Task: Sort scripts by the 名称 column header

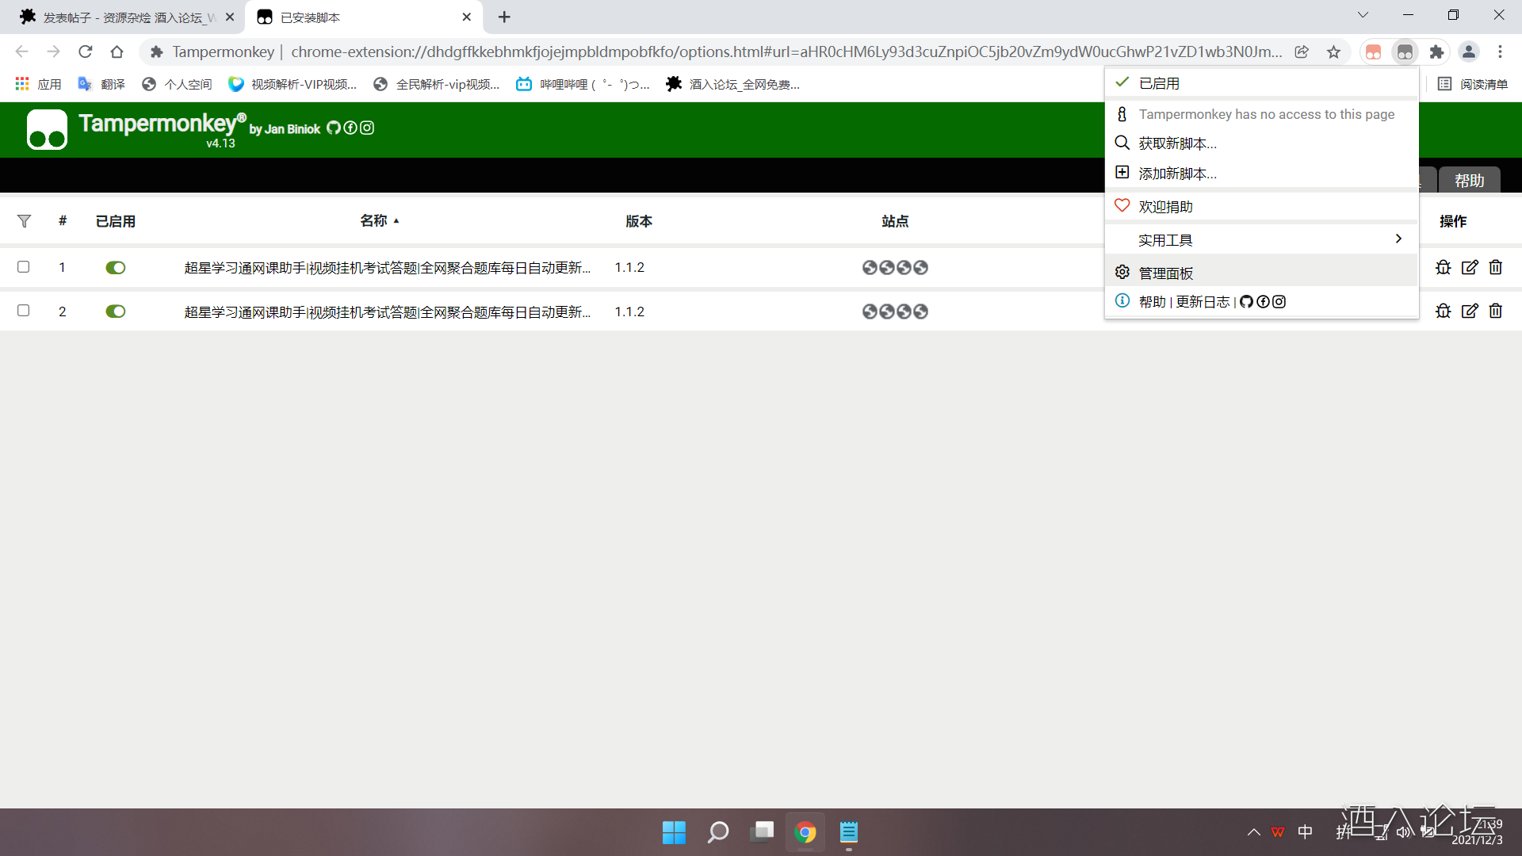Action: (374, 220)
